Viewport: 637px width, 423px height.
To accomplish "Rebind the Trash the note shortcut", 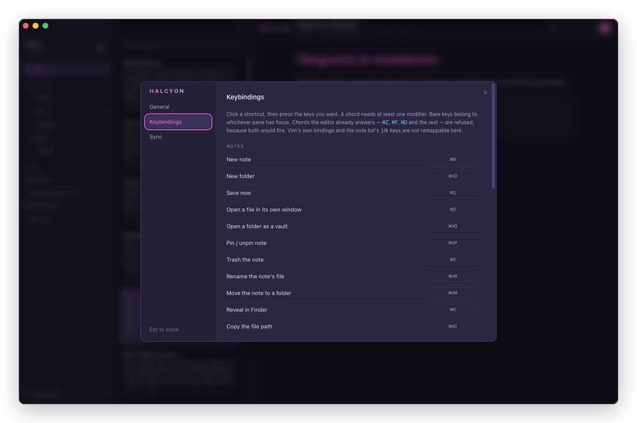I will (x=452, y=259).
